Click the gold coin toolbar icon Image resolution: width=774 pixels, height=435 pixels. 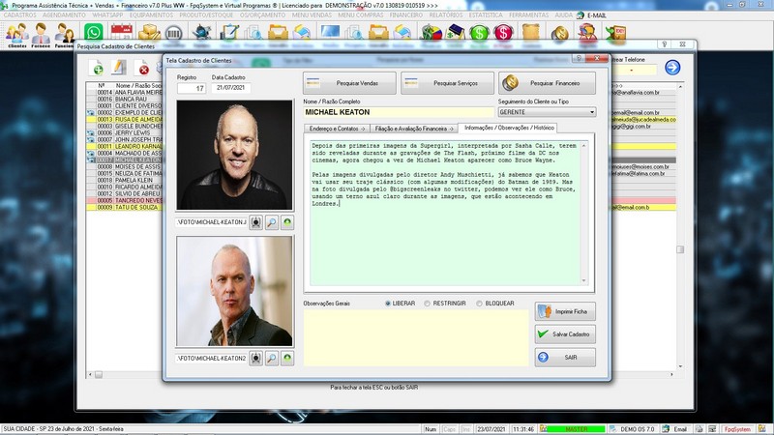click(x=560, y=34)
